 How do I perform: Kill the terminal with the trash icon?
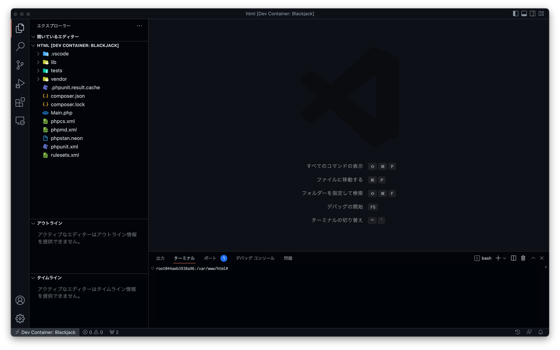523,258
